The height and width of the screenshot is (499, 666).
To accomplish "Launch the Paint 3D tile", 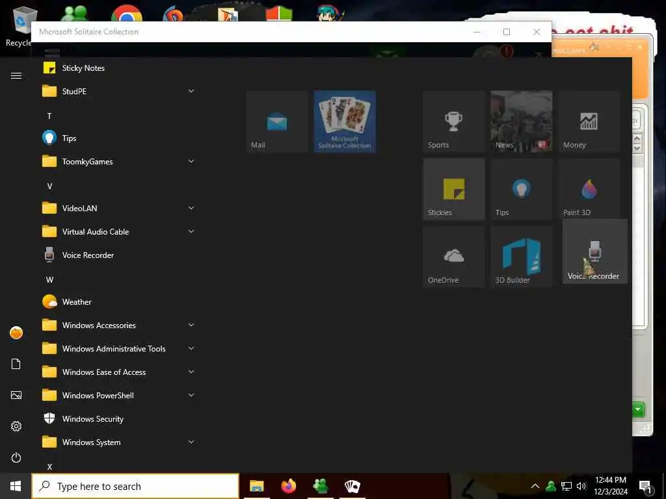I will [589, 189].
